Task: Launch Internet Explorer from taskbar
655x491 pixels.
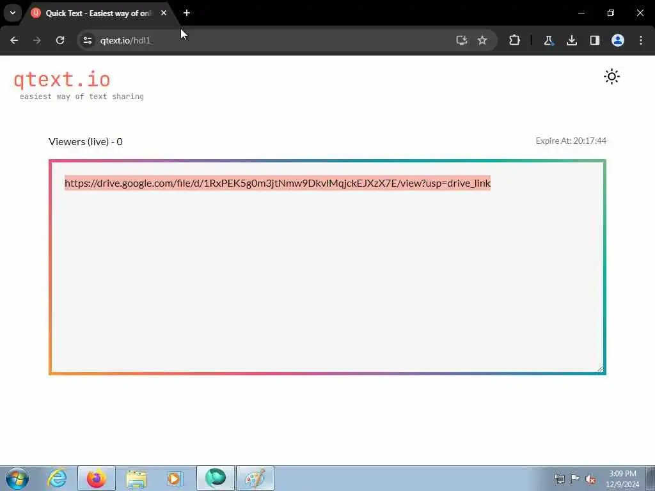Action: point(57,478)
